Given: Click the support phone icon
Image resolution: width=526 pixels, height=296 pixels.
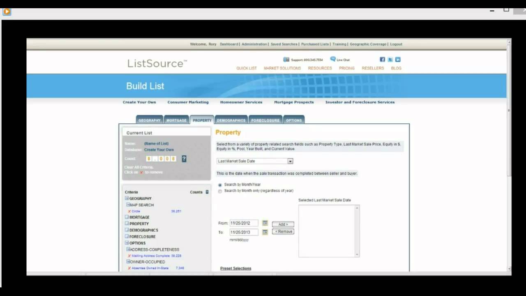Looking at the screenshot, I should click(x=286, y=60).
